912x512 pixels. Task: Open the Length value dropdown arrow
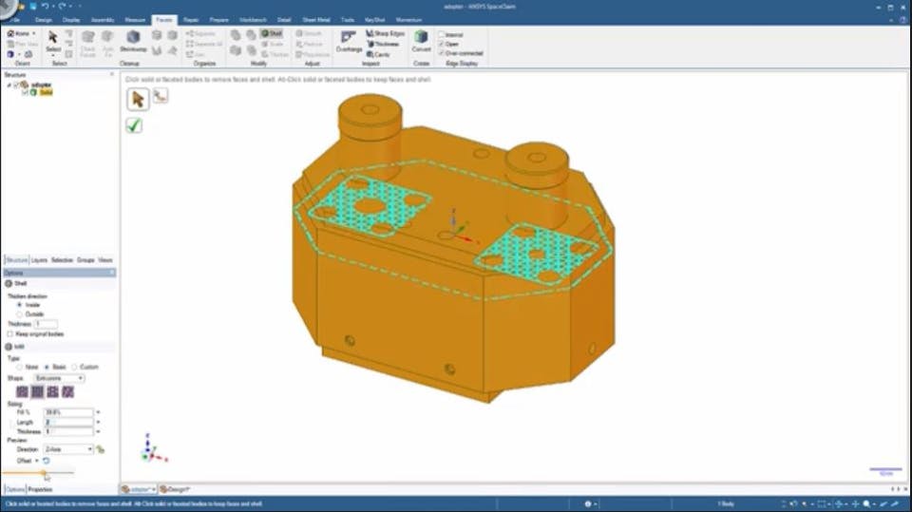pos(98,423)
